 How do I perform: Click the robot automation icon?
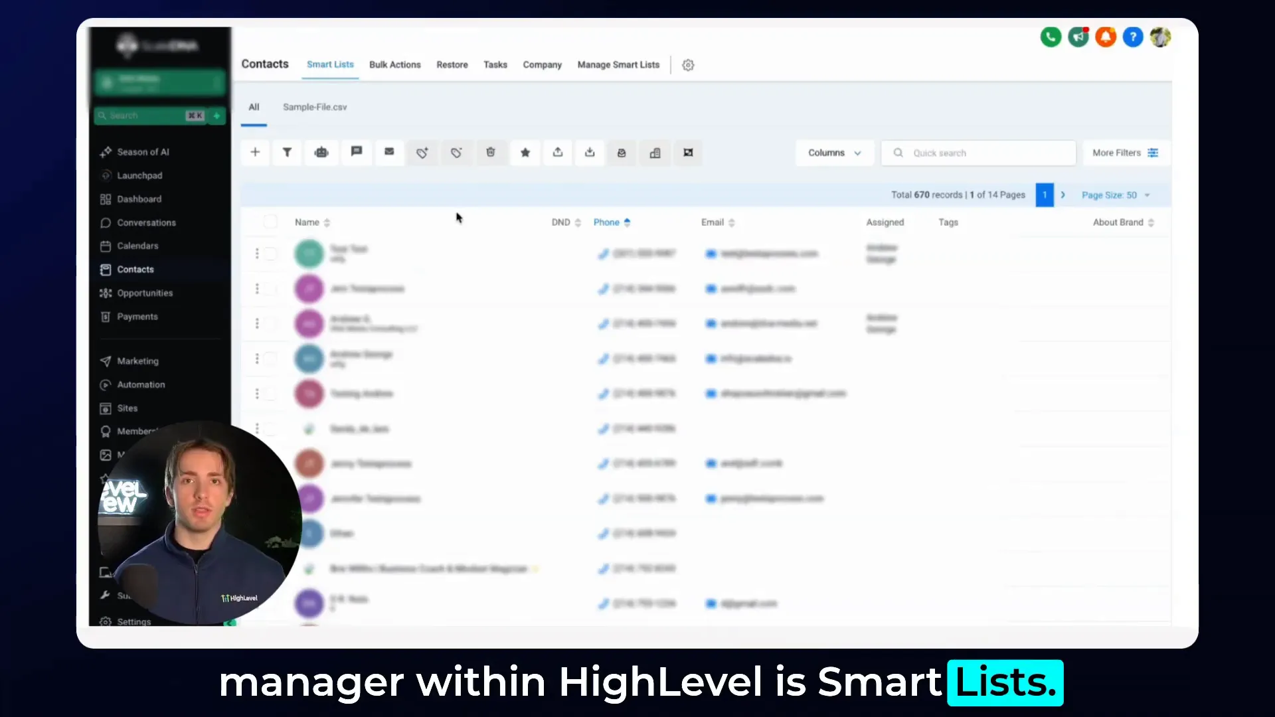point(321,153)
